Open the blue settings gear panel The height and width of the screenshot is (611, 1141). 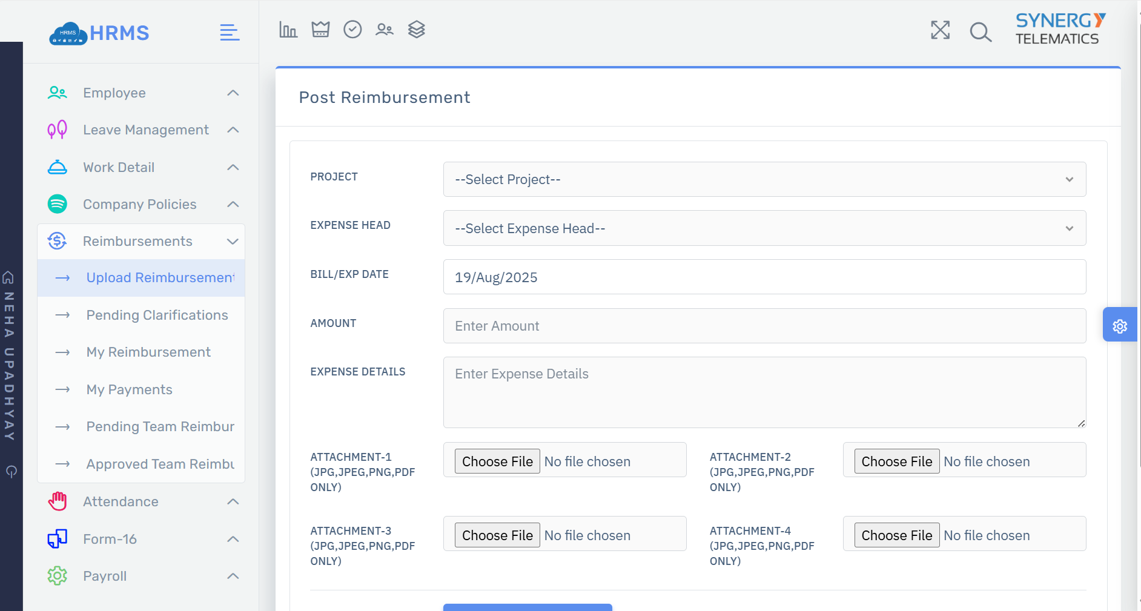pos(1120,326)
